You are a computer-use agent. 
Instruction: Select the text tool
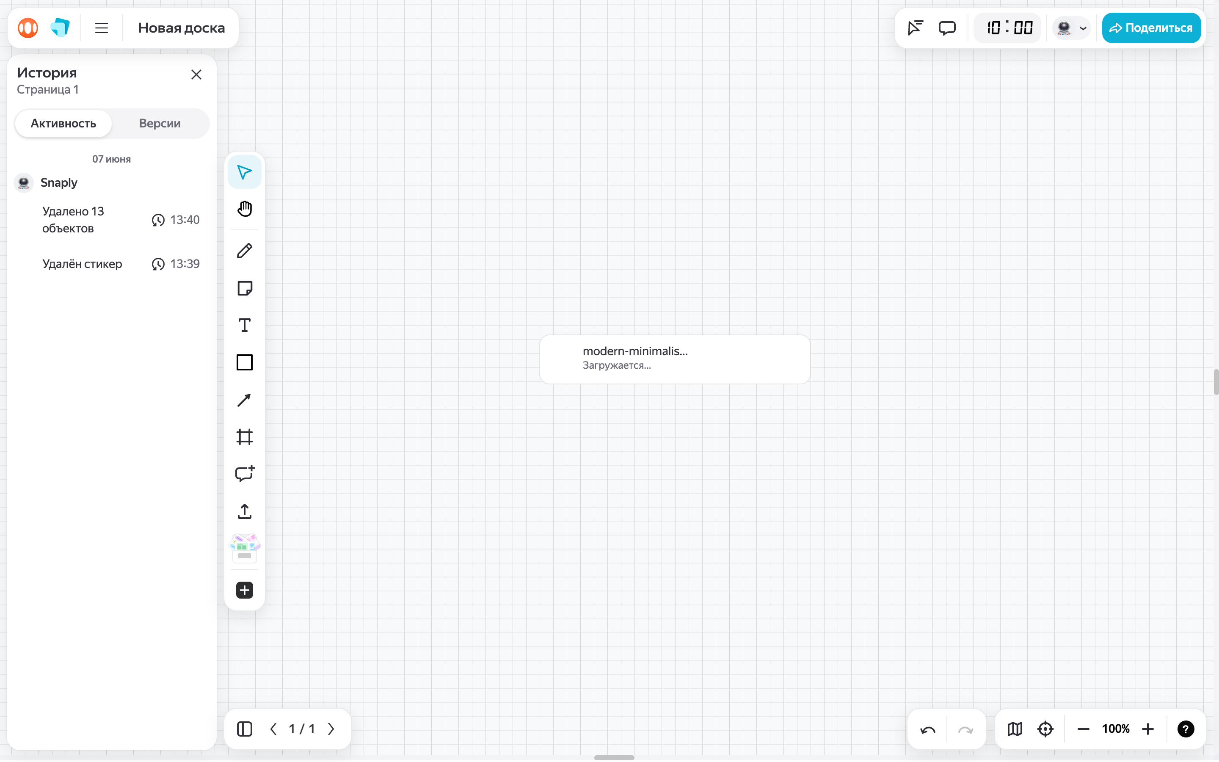coord(244,326)
